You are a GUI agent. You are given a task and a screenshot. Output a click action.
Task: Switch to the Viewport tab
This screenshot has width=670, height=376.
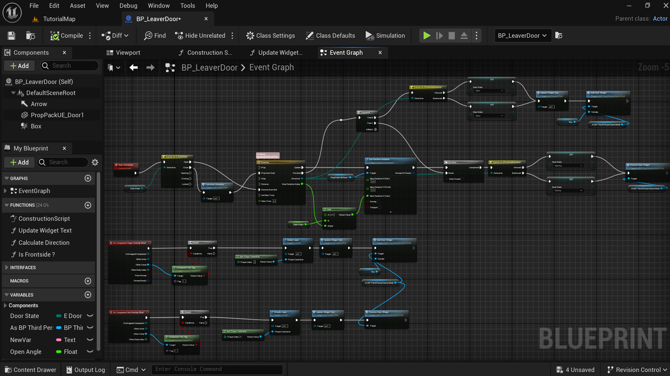tap(127, 53)
